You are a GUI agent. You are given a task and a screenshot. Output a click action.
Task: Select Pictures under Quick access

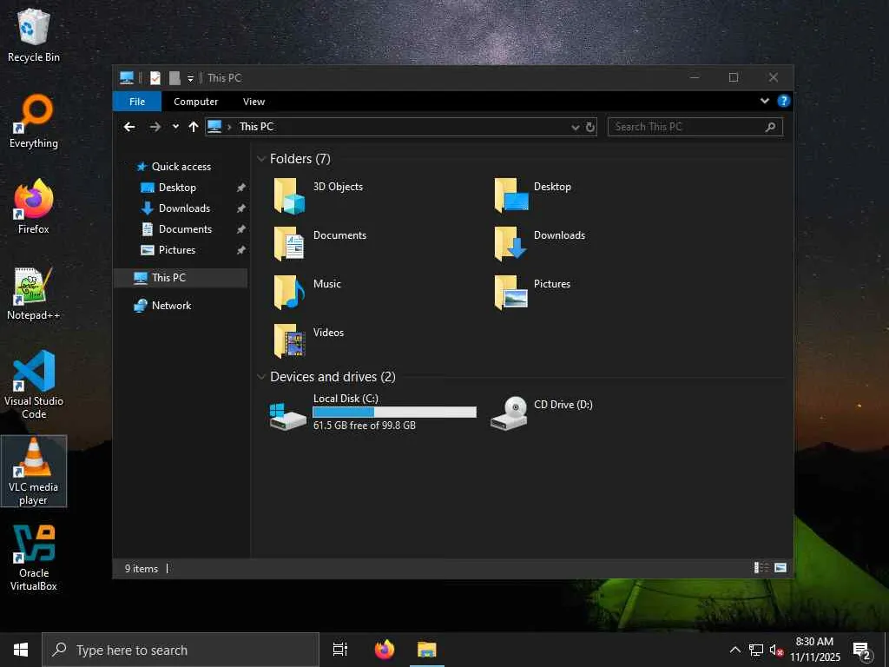[x=168, y=250]
